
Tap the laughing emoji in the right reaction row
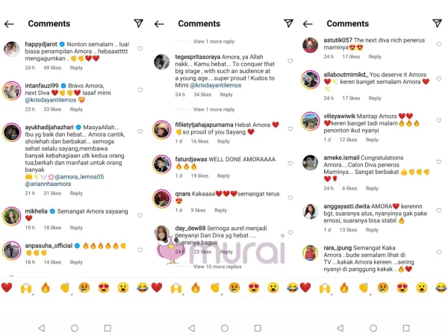point(441,287)
